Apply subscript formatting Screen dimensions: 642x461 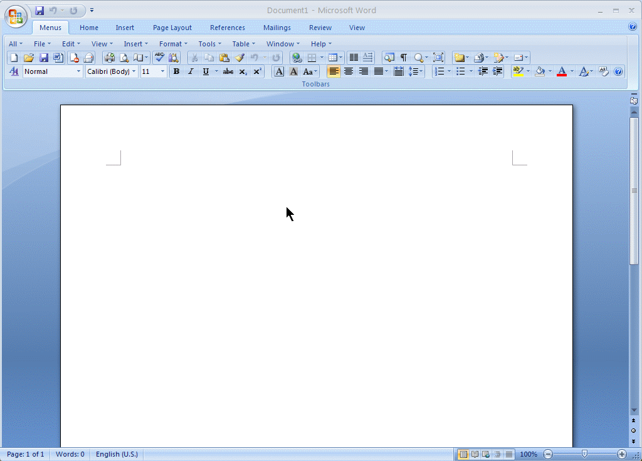point(243,71)
